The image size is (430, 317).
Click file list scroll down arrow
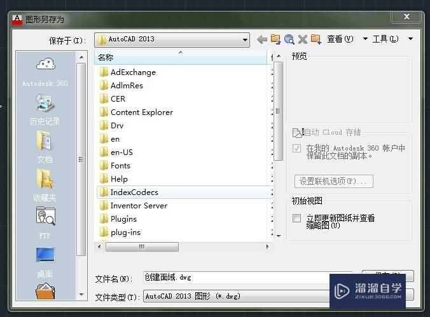click(x=279, y=236)
